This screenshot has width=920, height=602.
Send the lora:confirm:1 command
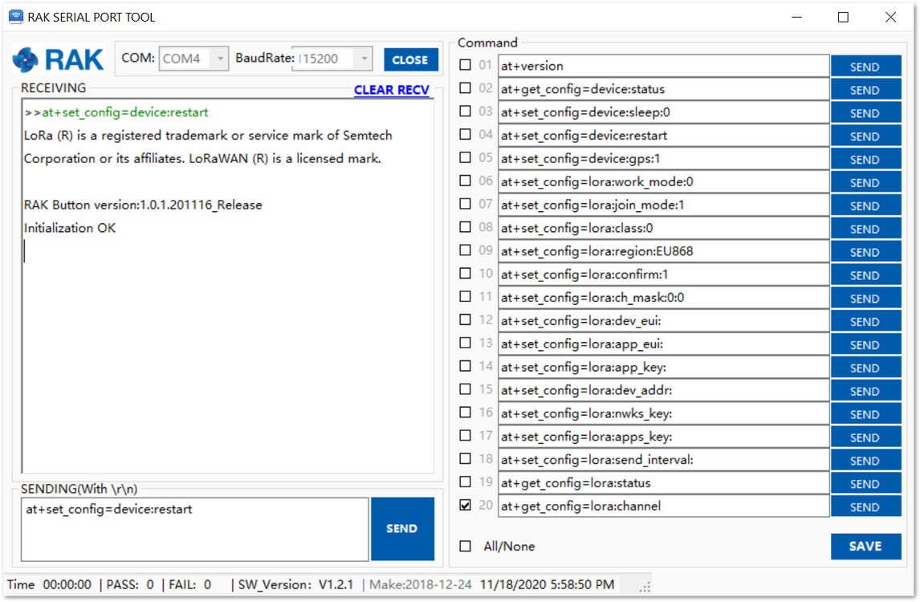[x=865, y=275]
